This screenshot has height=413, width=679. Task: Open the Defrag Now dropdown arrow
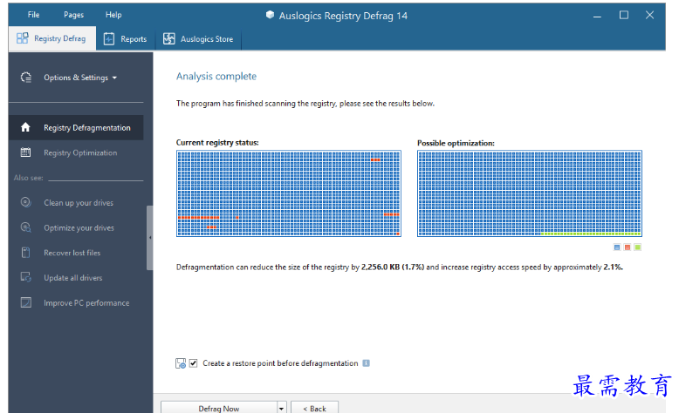point(282,409)
